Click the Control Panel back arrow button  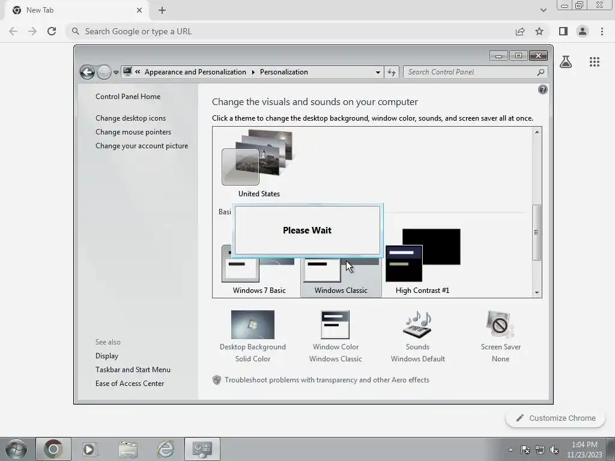click(x=87, y=72)
